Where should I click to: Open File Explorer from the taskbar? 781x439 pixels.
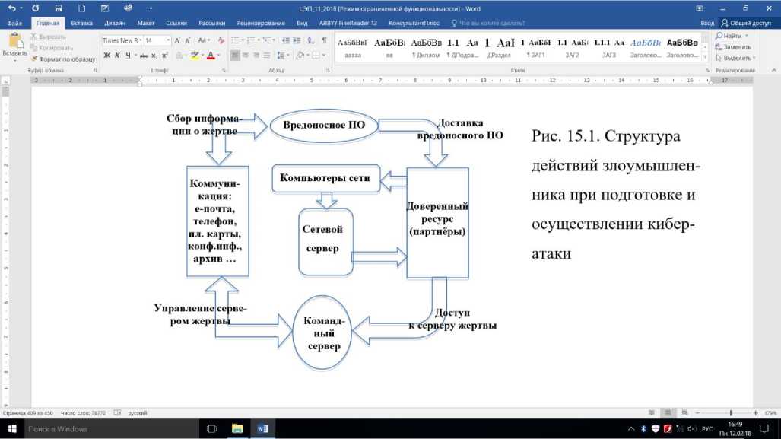[x=237, y=428]
